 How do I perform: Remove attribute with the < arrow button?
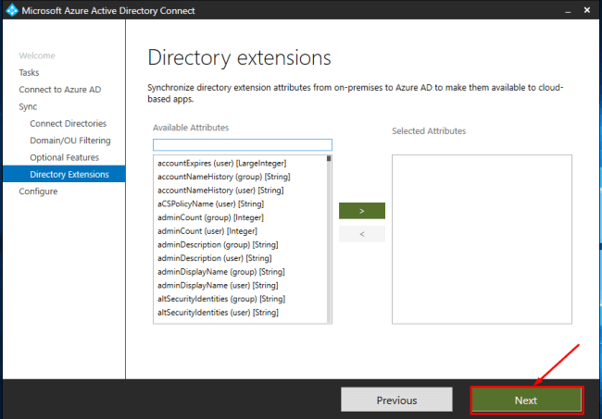[361, 234]
